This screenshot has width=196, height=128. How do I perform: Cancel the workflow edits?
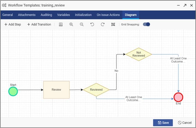click(184, 122)
